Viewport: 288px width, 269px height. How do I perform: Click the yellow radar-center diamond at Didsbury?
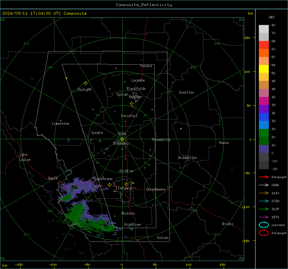[122, 139]
